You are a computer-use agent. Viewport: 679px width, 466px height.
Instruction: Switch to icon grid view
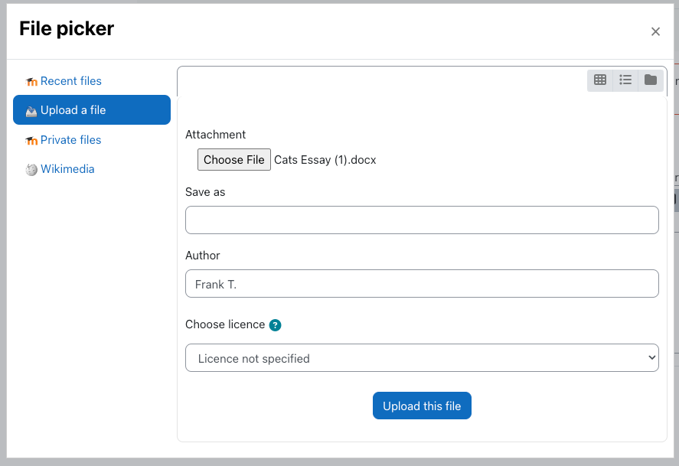pos(599,80)
